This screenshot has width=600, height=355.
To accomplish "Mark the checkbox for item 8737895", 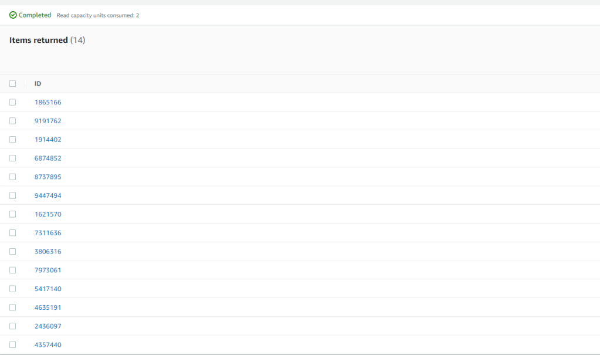I will coord(13,177).
